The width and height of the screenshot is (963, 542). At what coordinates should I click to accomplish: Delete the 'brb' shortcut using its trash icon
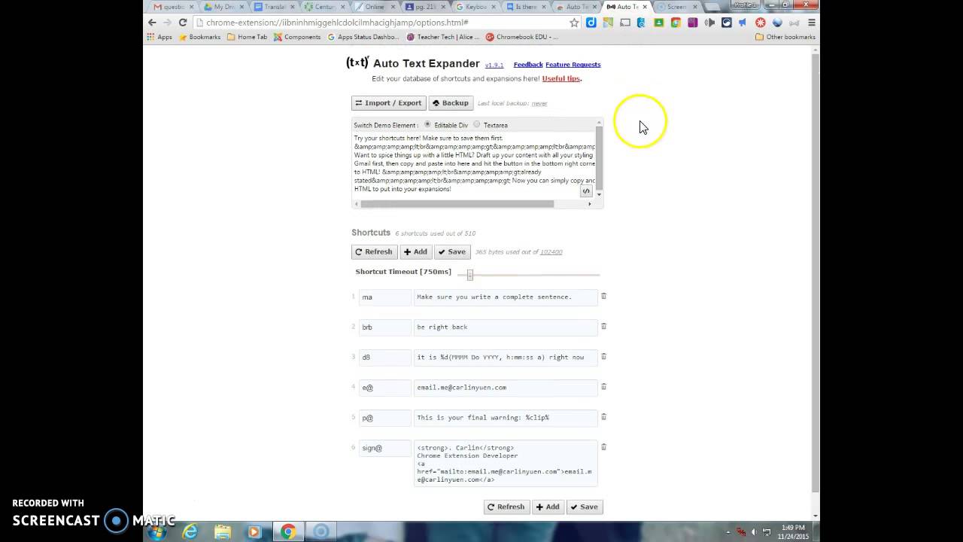(603, 327)
